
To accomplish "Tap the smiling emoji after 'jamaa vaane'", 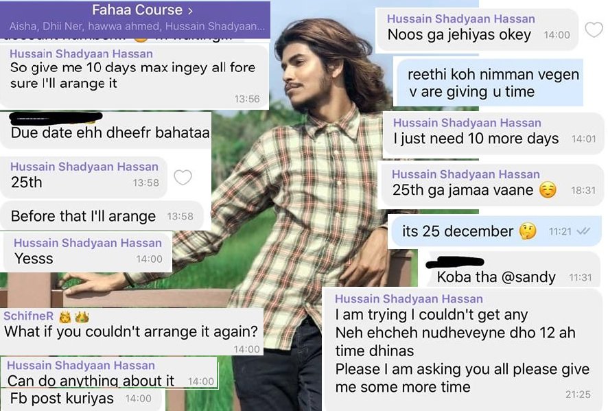I will pos(548,190).
